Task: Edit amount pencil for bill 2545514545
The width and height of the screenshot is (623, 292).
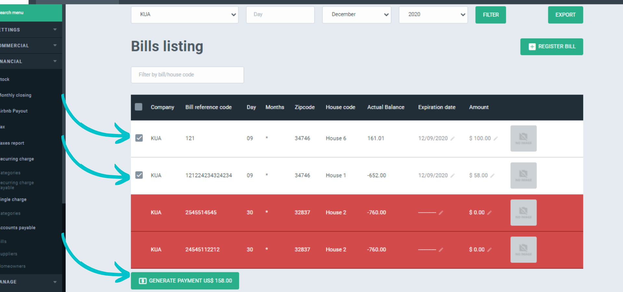Action: [x=489, y=213]
